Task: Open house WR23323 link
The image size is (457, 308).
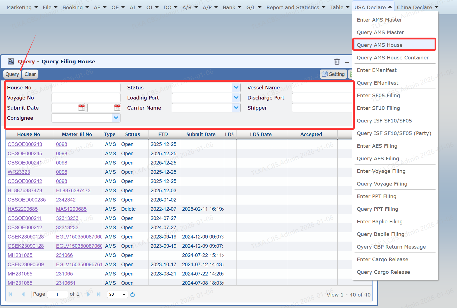Action: [19, 172]
